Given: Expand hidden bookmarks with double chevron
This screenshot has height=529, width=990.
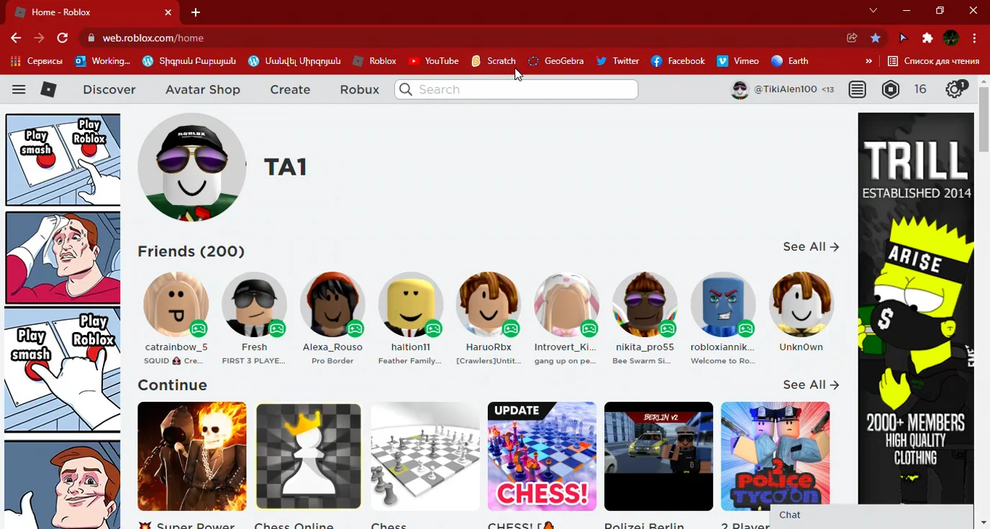Looking at the screenshot, I should pyautogui.click(x=869, y=61).
